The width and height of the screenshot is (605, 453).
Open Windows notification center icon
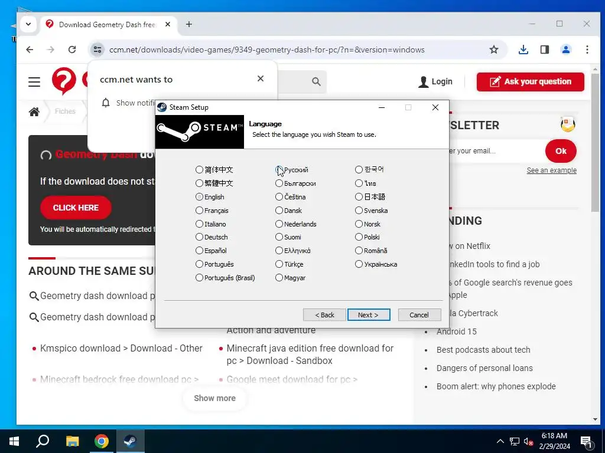pos(586,441)
